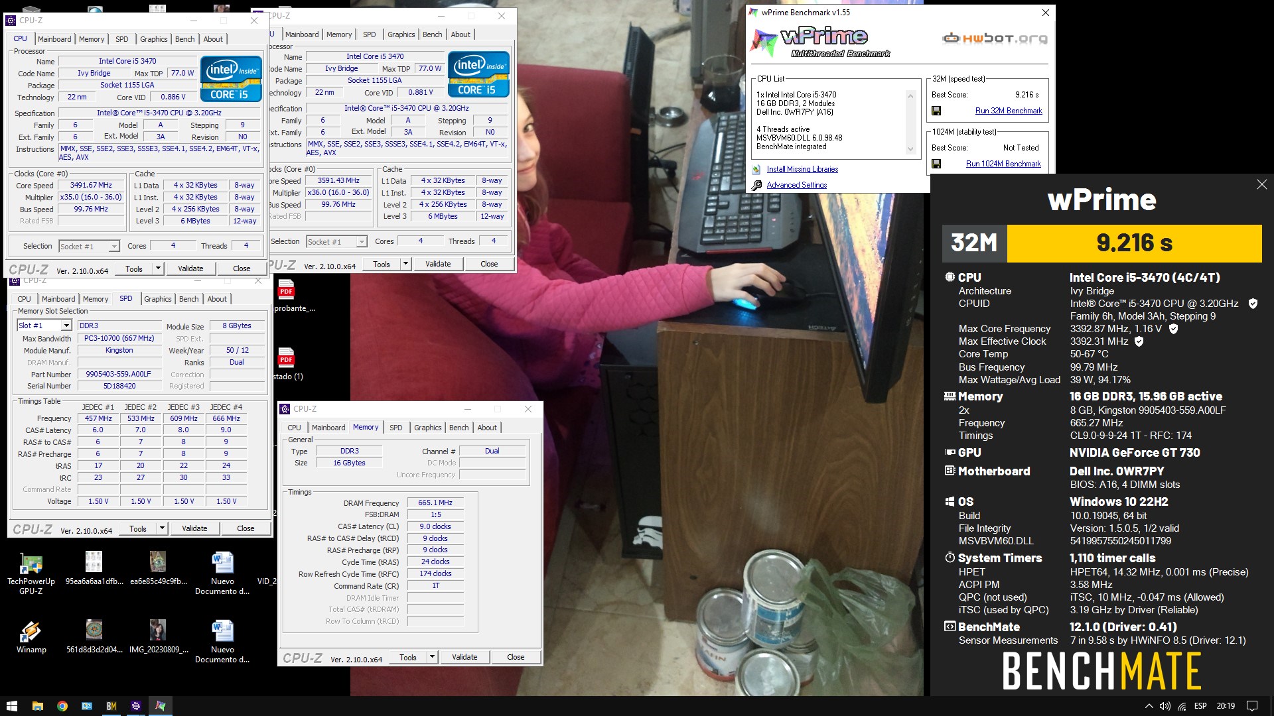Click Validate button in top-left CPU-Z
The width and height of the screenshot is (1274, 716).
[x=190, y=268]
